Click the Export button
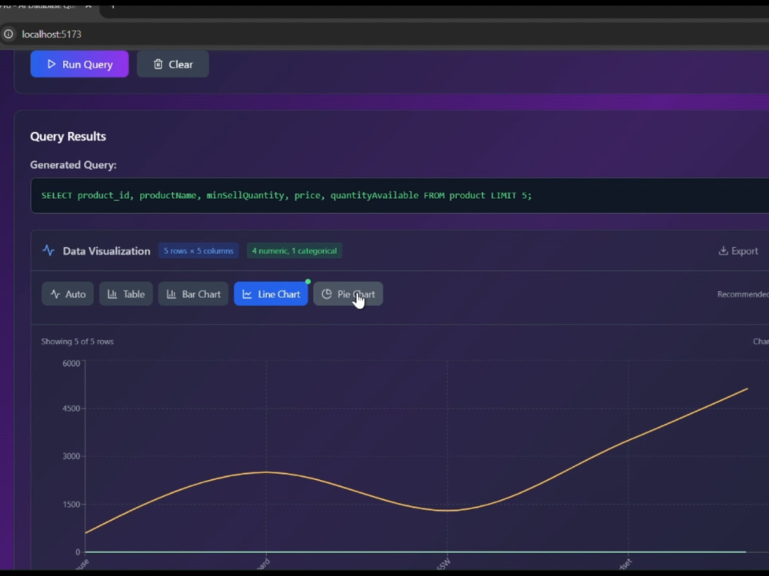 [738, 251]
